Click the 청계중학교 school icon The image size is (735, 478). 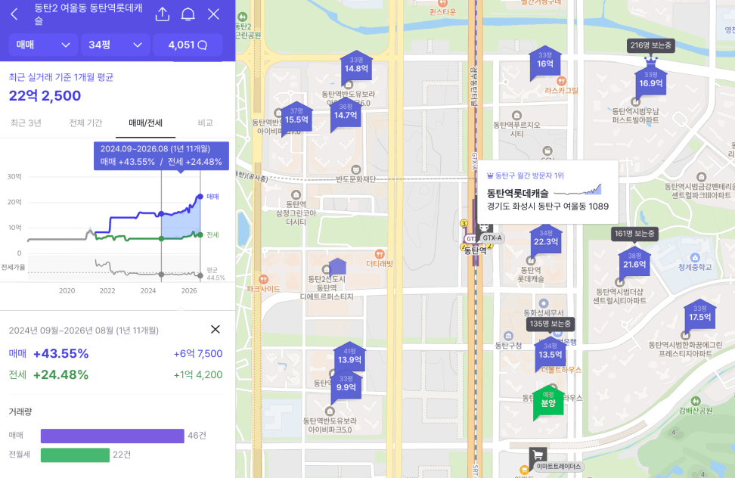point(695,257)
